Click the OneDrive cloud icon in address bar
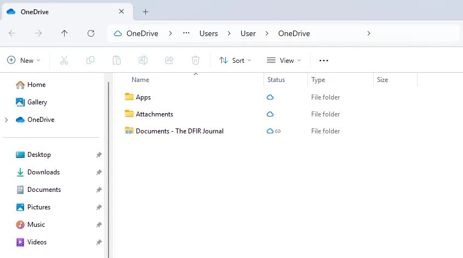Screen dimensions: 463x258 (118, 33)
